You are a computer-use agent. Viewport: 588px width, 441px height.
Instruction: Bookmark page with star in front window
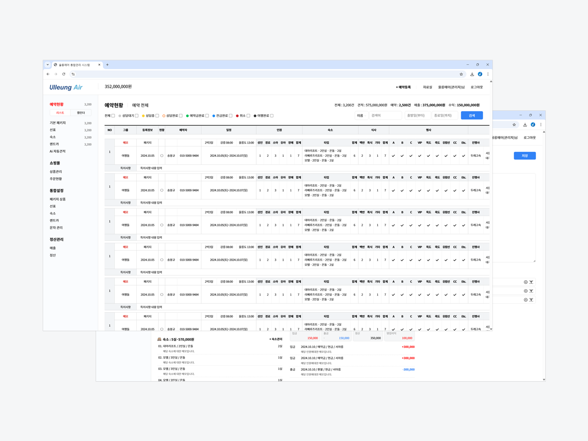coord(461,74)
